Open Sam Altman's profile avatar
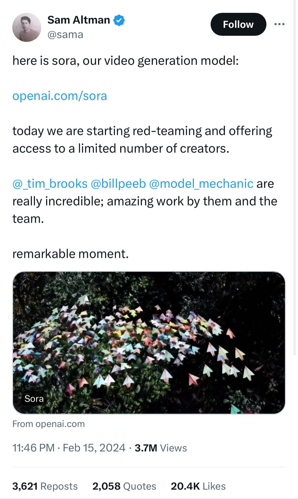Viewport: 298px width, 499px height. click(x=27, y=27)
